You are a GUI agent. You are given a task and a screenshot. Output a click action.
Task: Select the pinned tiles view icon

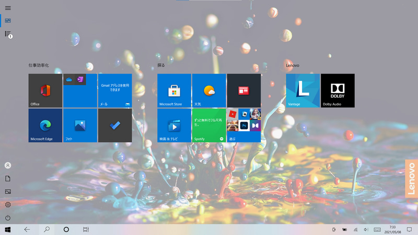(8, 20)
